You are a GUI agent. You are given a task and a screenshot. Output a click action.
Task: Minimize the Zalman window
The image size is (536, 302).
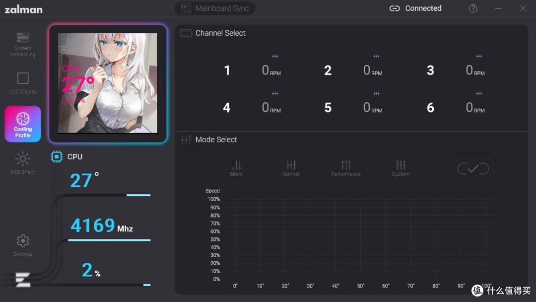point(498,8)
